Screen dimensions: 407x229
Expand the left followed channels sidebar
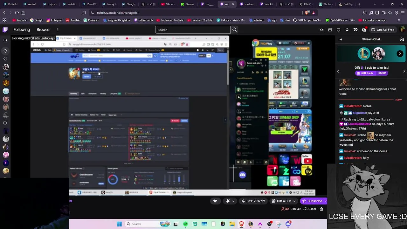coord(5,40)
